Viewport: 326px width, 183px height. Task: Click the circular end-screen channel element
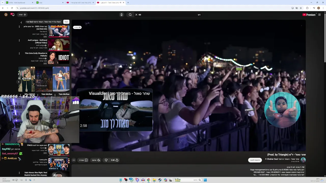pyautogui.click(x=282, y=110)
